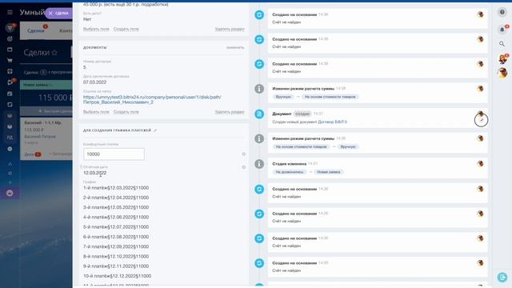Switch to the Сделки tab
Image resolution: width=512 pixels, height=288 pixels.
(x=35, y=30)
